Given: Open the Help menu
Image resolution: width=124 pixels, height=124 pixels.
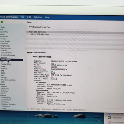Looking at the screenshot, I should 47,17.
